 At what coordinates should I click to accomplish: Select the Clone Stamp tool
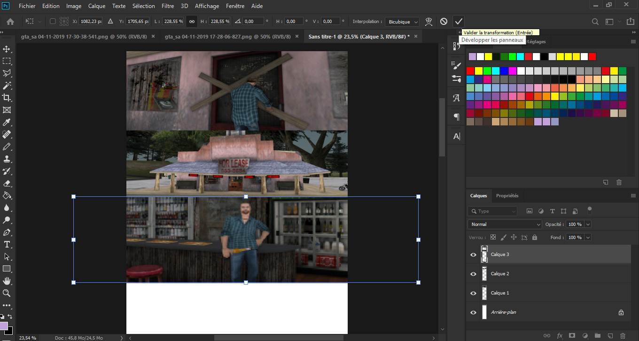tap(7, 159)
